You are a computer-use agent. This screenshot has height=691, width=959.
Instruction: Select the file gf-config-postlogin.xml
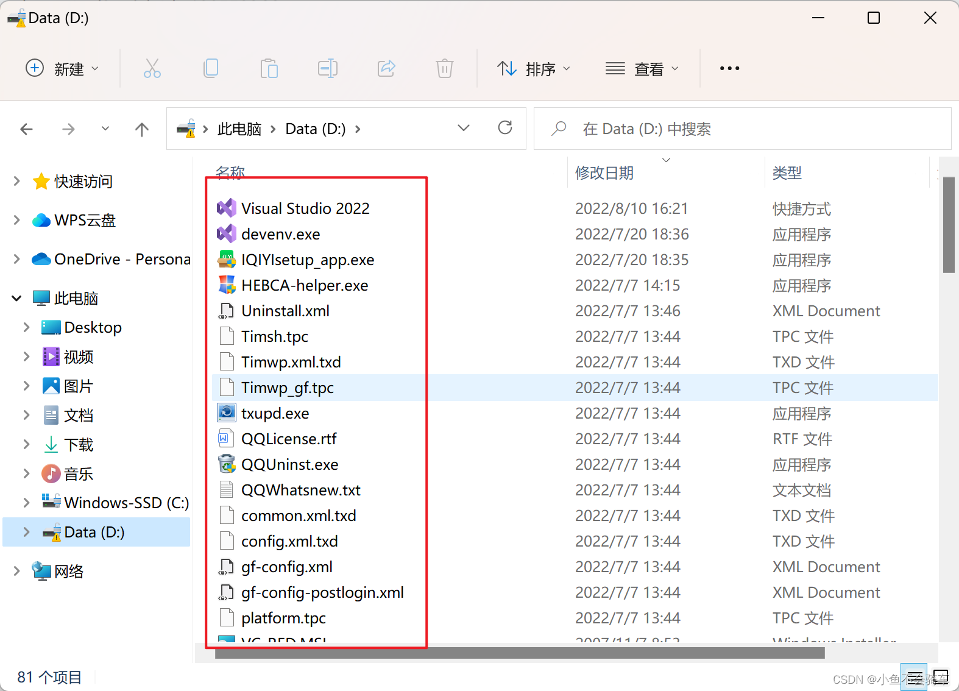tap(322, 592)
